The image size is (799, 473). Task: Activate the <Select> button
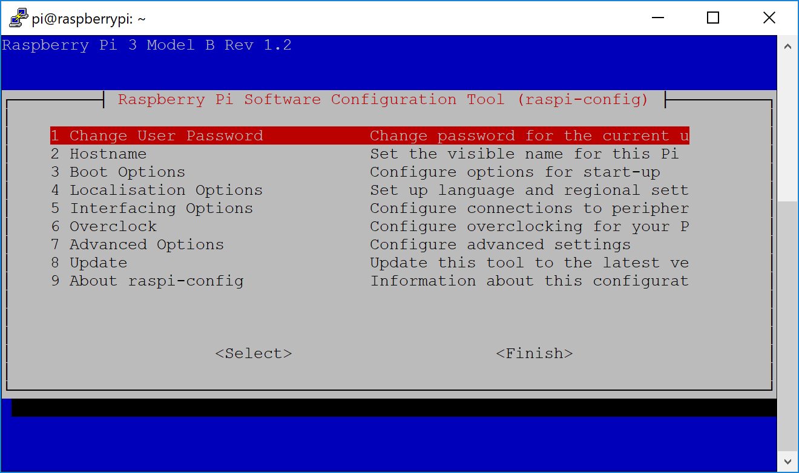coord(254,353)
